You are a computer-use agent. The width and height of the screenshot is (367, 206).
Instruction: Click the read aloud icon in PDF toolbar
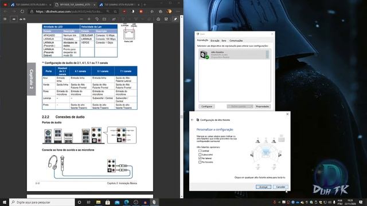114,19
